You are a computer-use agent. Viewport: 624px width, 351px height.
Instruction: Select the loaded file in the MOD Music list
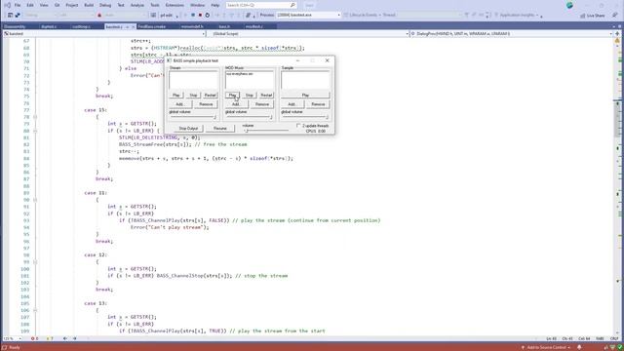(x=239, y=74)
